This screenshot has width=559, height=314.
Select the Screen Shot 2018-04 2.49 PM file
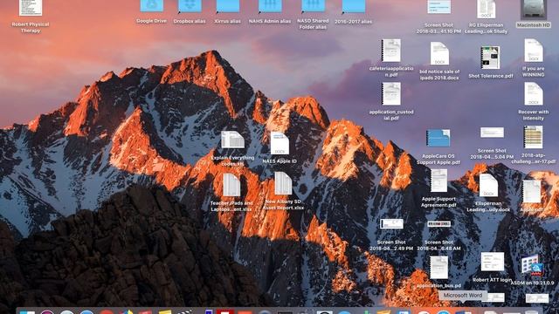pyautogui.click(x=391, y=223)
